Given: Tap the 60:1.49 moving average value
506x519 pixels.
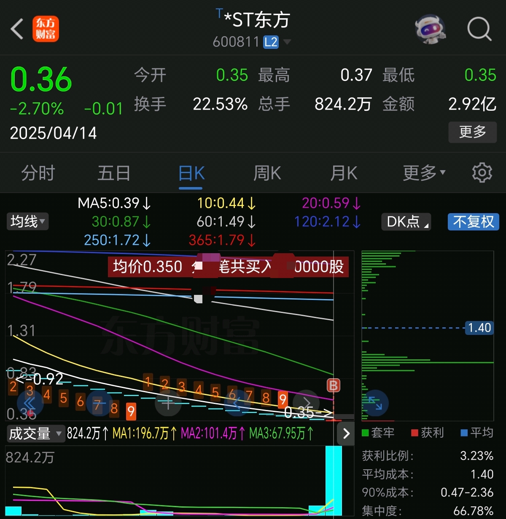Looking at the screenshot, I should pos(226,222).
